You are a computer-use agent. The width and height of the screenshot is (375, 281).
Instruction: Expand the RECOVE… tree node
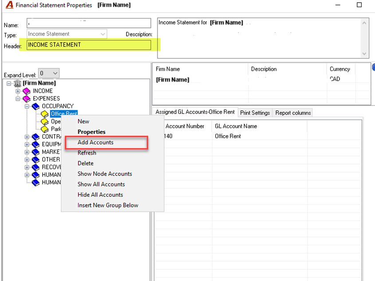[27, 168]
